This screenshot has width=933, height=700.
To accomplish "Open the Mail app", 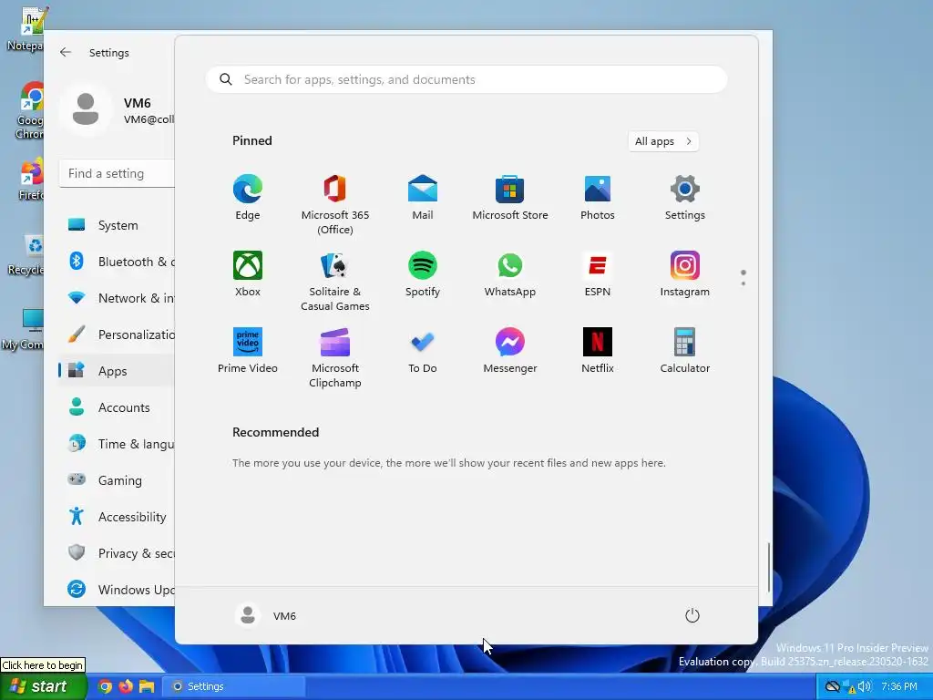I will click(x=423, y=198).
